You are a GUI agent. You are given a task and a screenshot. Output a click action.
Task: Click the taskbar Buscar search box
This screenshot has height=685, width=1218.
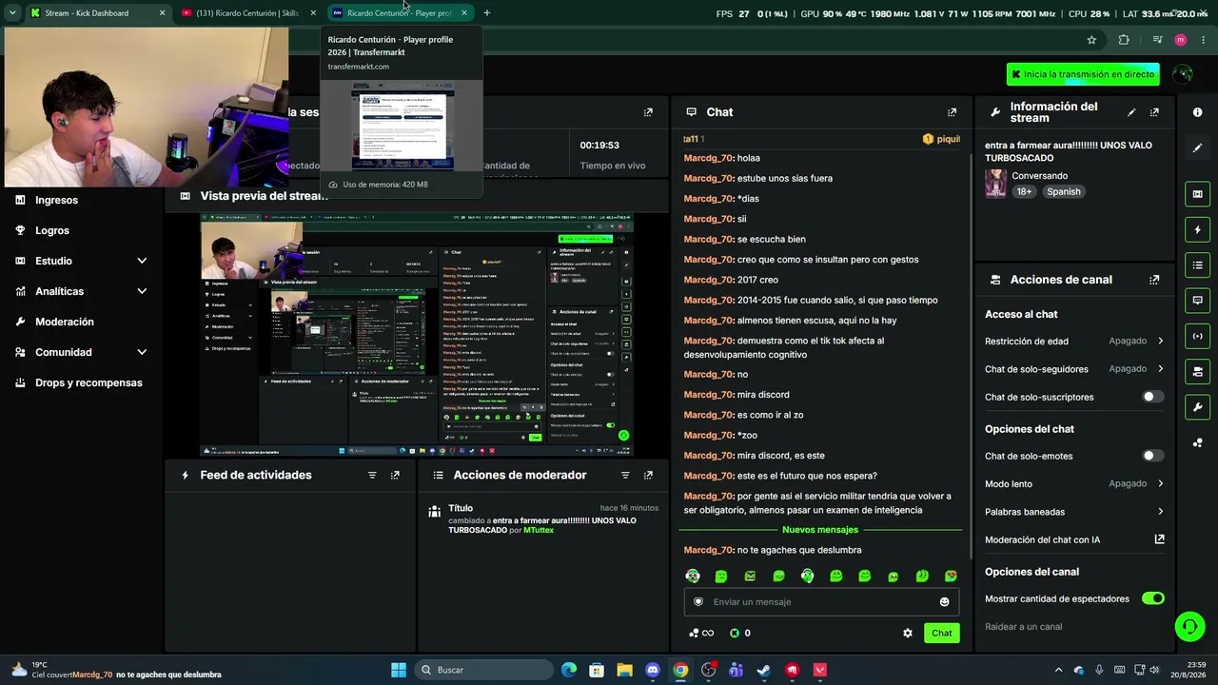point(485,670)
